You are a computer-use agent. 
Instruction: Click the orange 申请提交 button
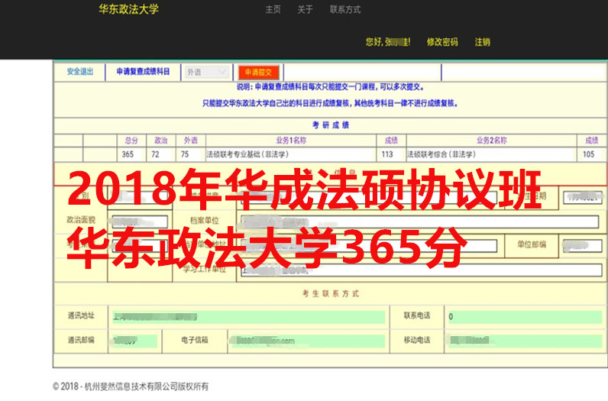259,72
